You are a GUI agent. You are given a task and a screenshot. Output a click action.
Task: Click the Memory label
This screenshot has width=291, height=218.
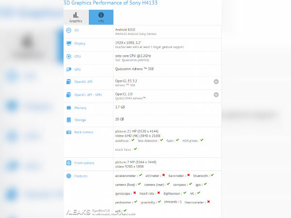[81, 108]
